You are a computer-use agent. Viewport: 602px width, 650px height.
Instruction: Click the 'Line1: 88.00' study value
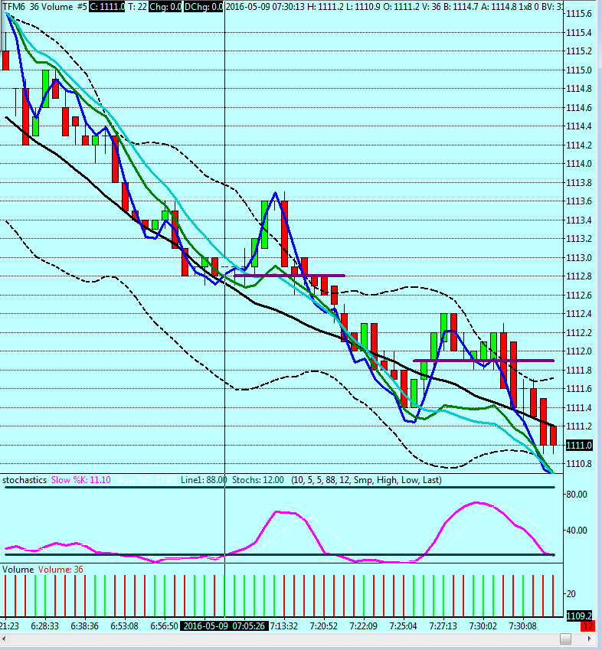tap(204, 480)
